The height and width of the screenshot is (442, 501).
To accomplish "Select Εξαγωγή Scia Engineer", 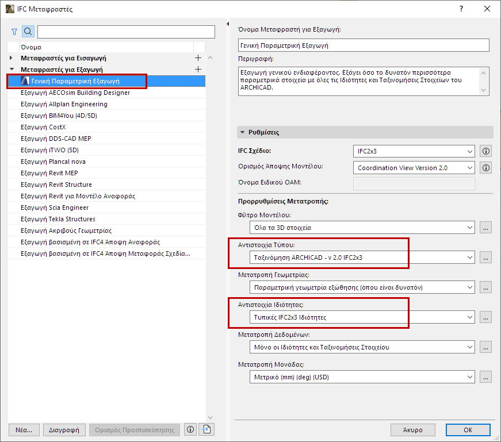I will tap(107, 207).
